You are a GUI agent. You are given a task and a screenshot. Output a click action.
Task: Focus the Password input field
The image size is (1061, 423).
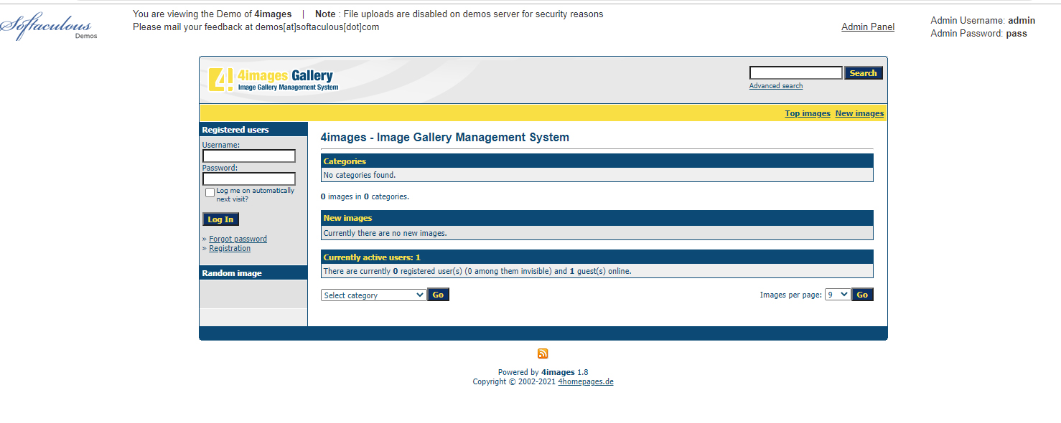point(249,179)
